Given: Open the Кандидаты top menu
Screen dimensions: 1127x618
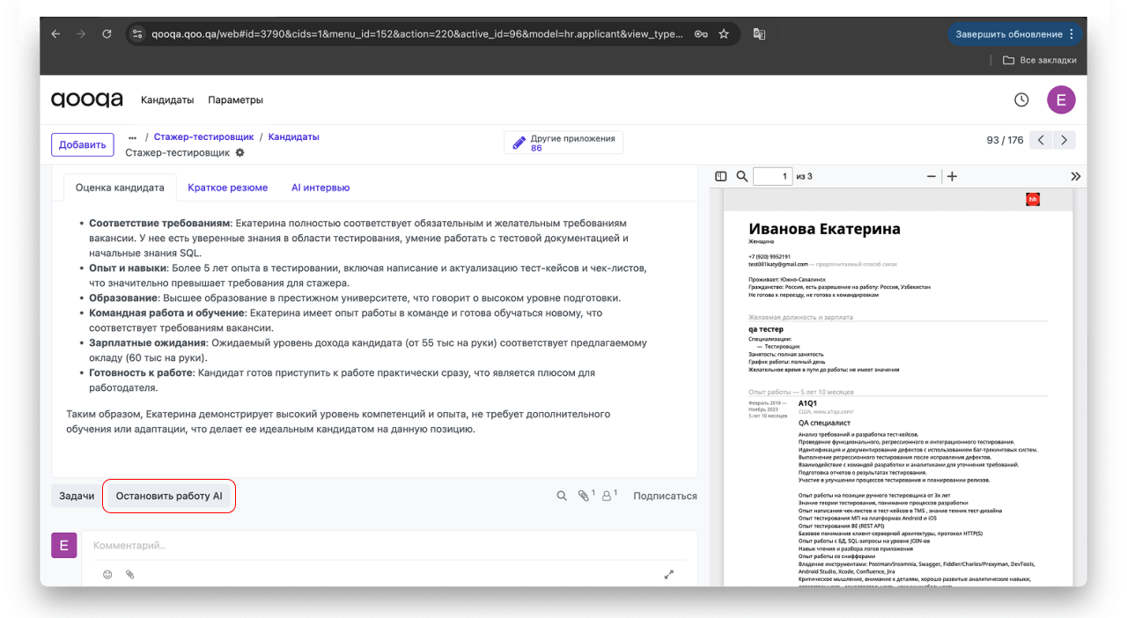Looking at the screenshot, I should tap(167, 99).
